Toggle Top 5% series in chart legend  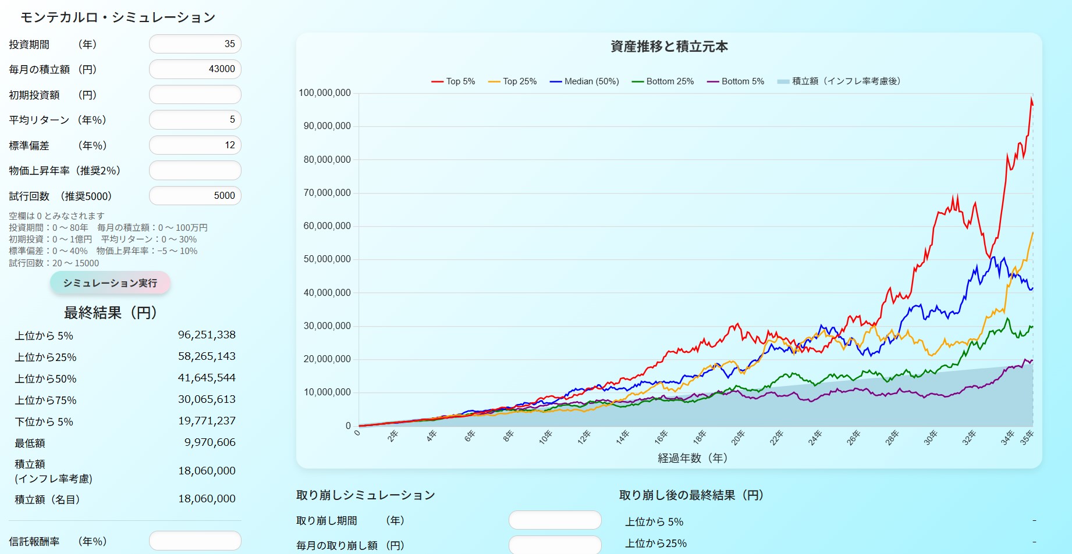(x=453, y=81)
